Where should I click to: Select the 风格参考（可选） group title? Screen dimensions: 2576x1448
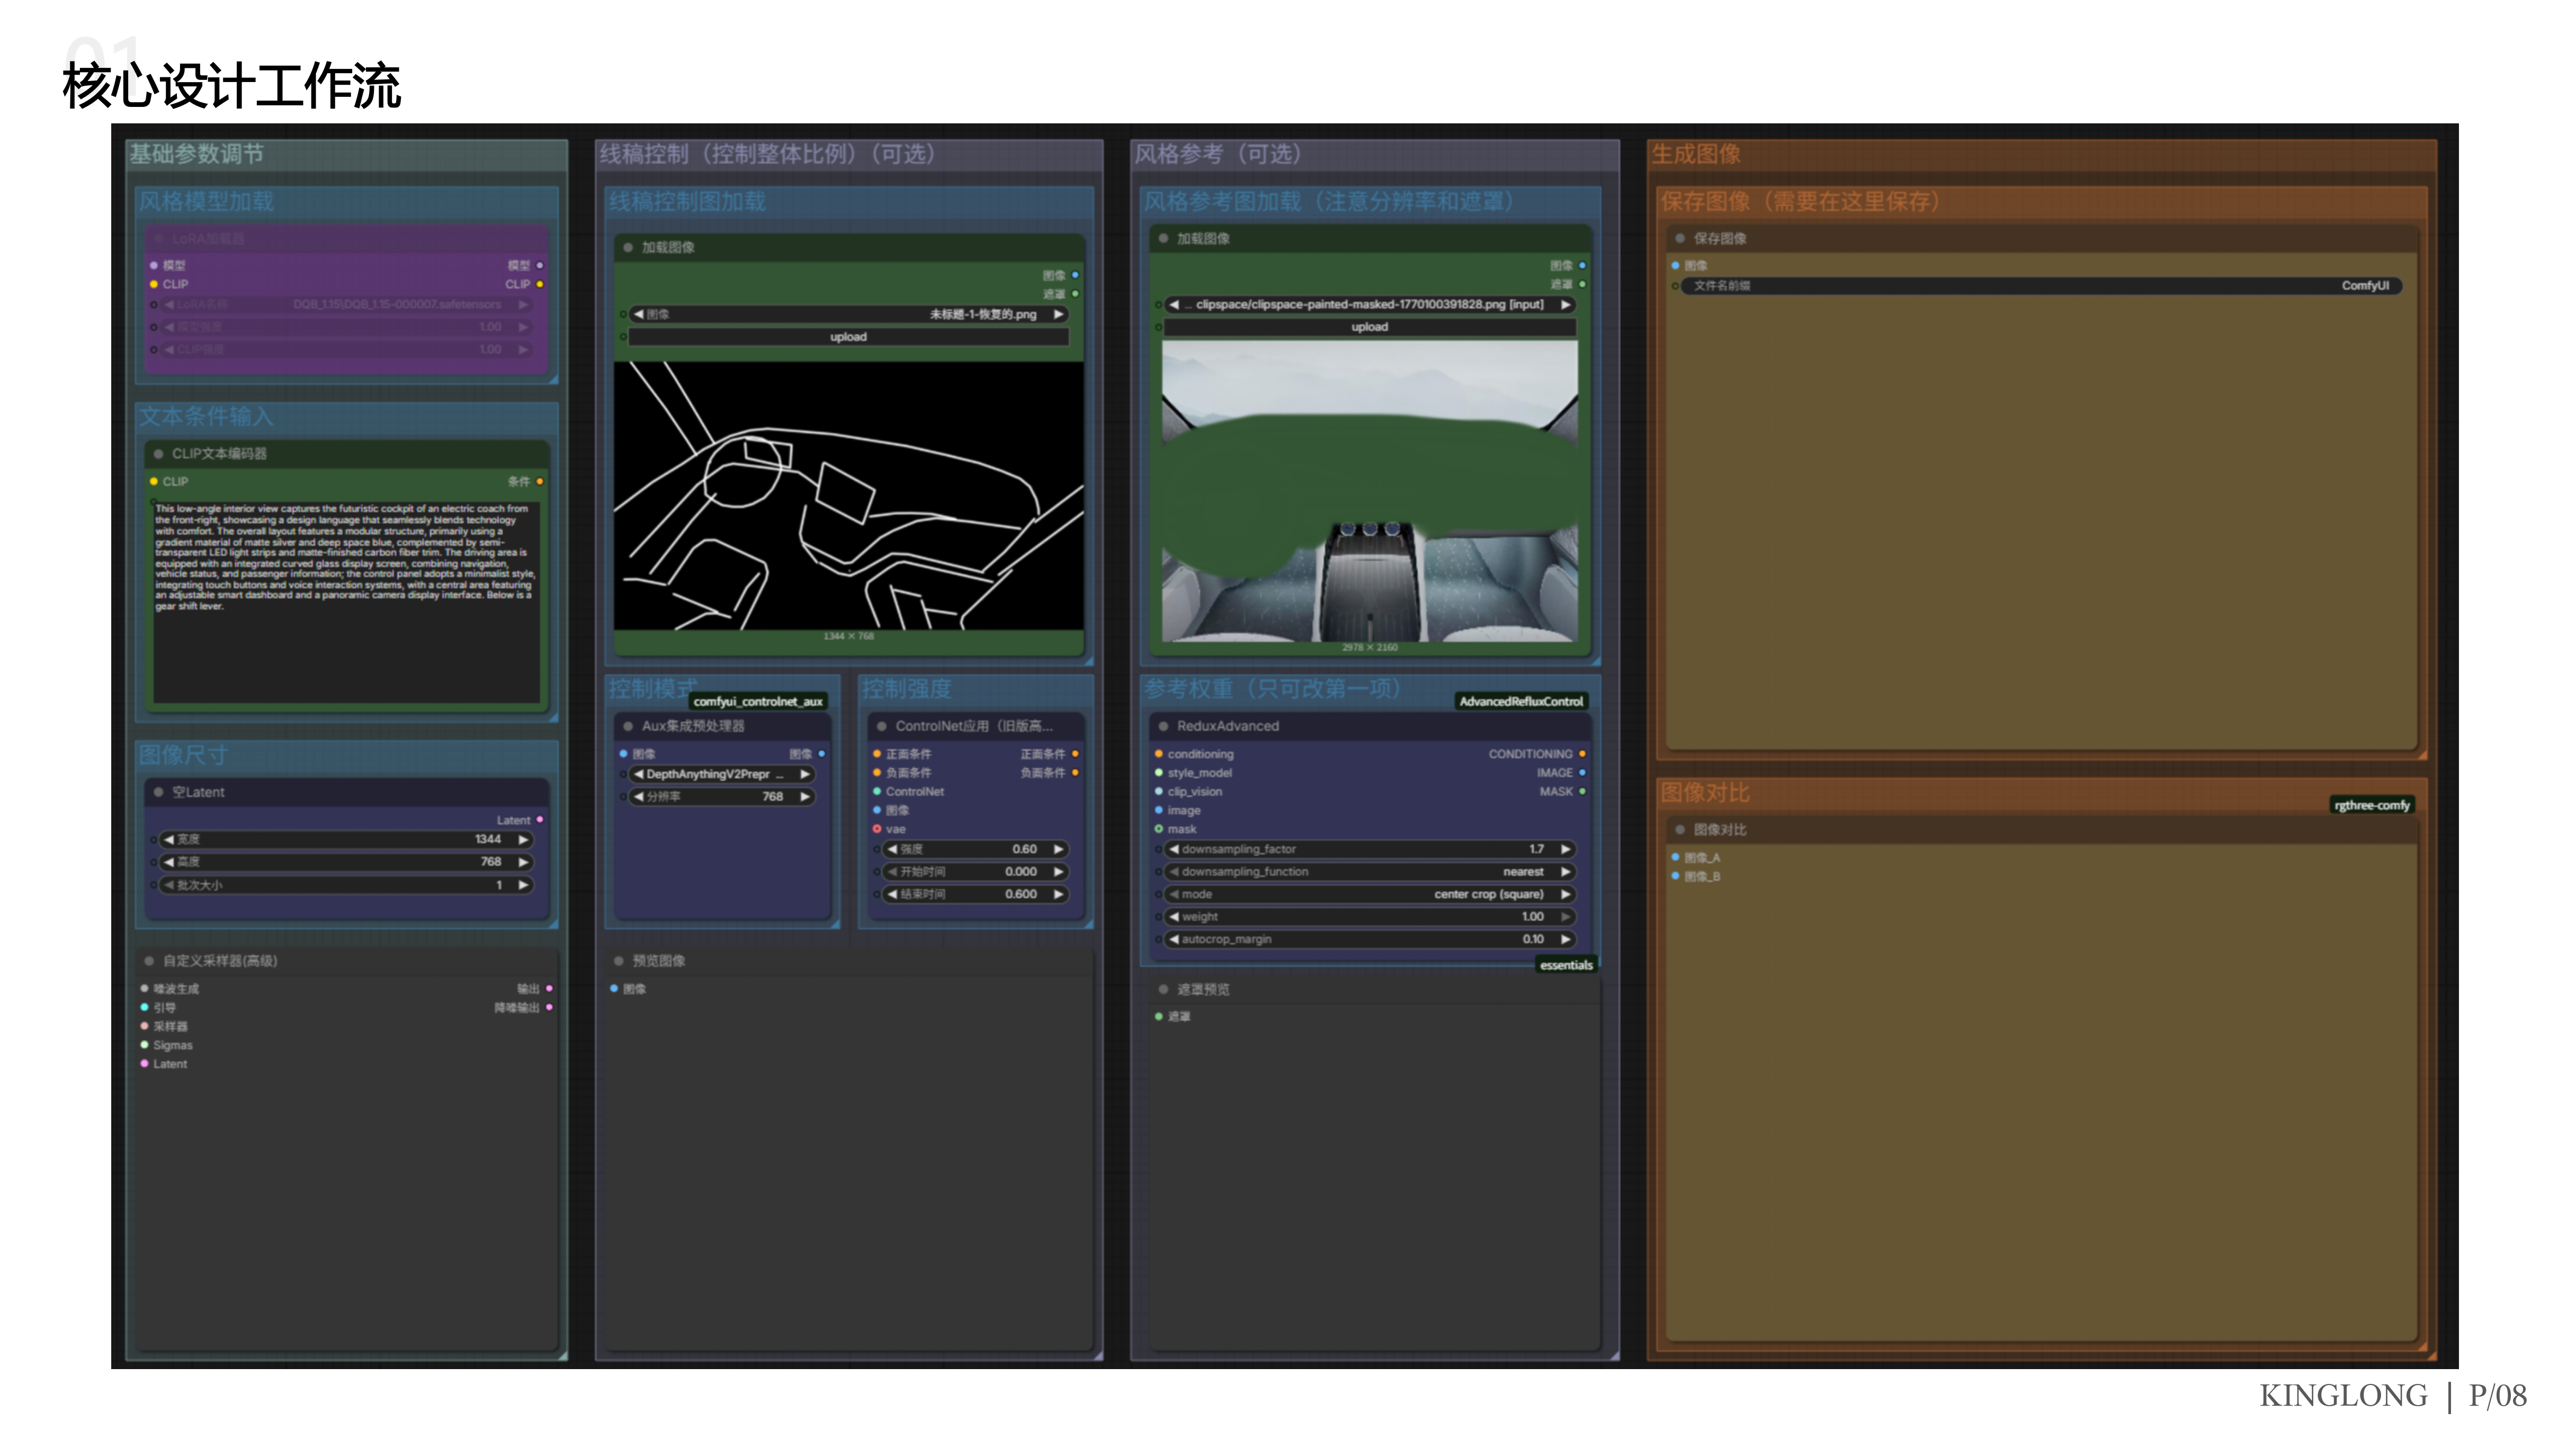click(x=1218, y=154)
